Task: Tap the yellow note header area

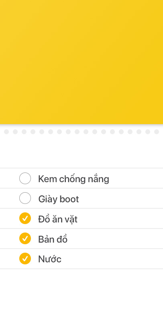Action: pyautogui.click(x=81, y=62)
